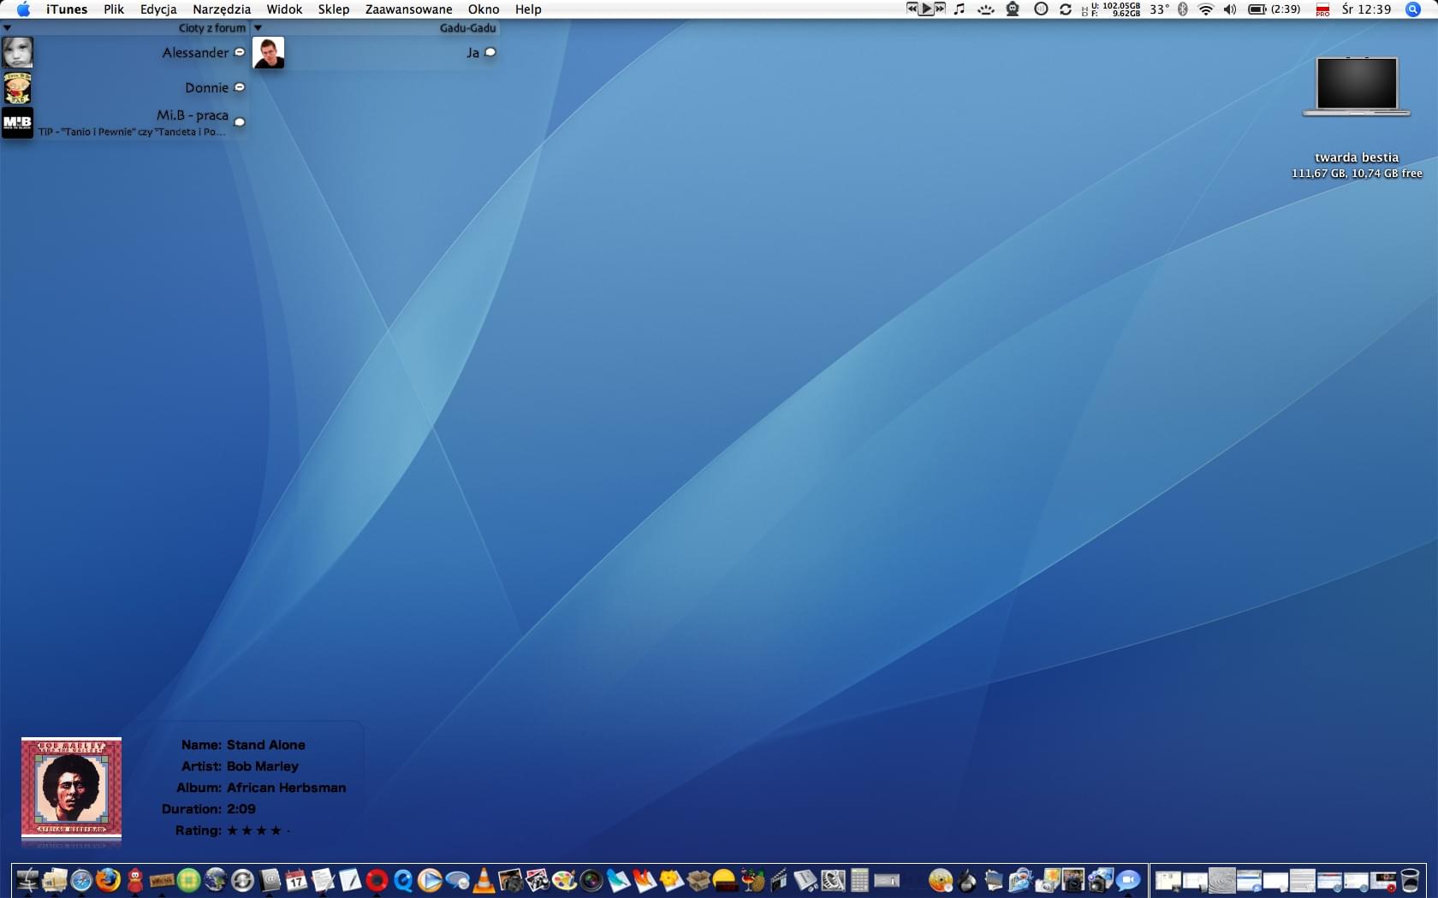Open the globe network icon in Dock
The width and height of the screenshot is (1438, 898).
pyautogui.click(x=216, y=879)
